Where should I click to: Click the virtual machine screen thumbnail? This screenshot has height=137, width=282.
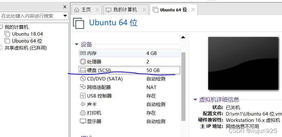click(x=243, y=63)
